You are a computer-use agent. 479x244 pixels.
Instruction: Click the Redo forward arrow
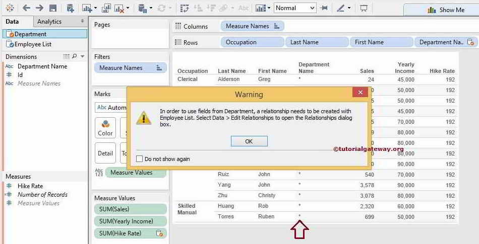point(39,8)
